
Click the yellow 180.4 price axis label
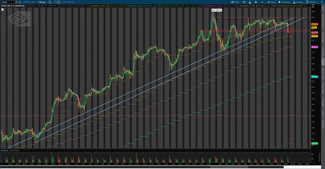[x=314, y=27]
